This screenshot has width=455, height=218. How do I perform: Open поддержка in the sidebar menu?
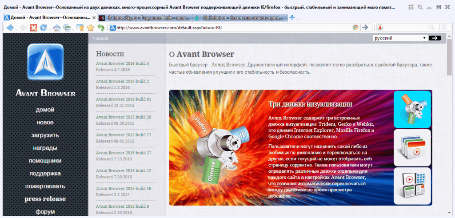(x=45, y=174)
